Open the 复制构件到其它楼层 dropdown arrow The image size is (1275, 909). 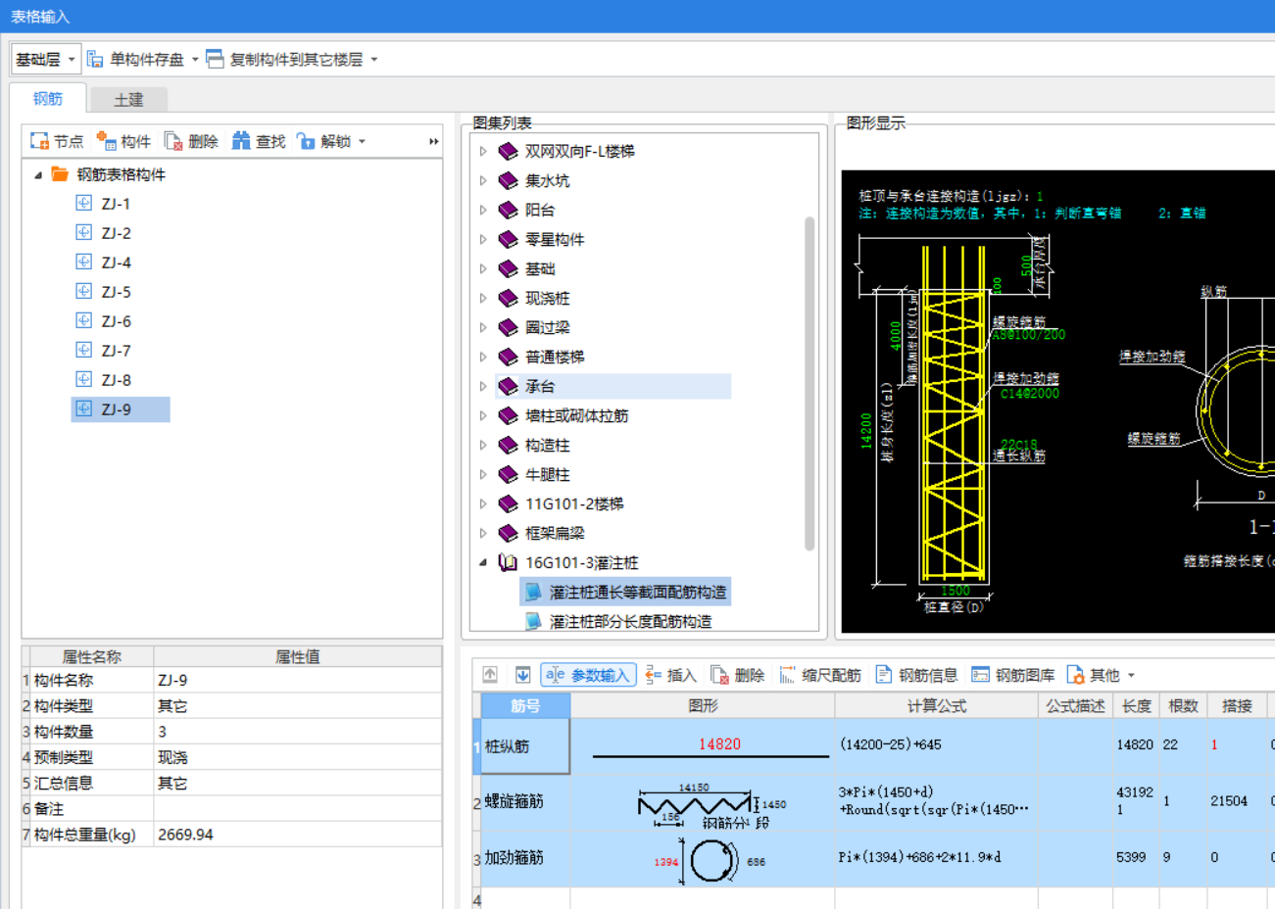373,60
